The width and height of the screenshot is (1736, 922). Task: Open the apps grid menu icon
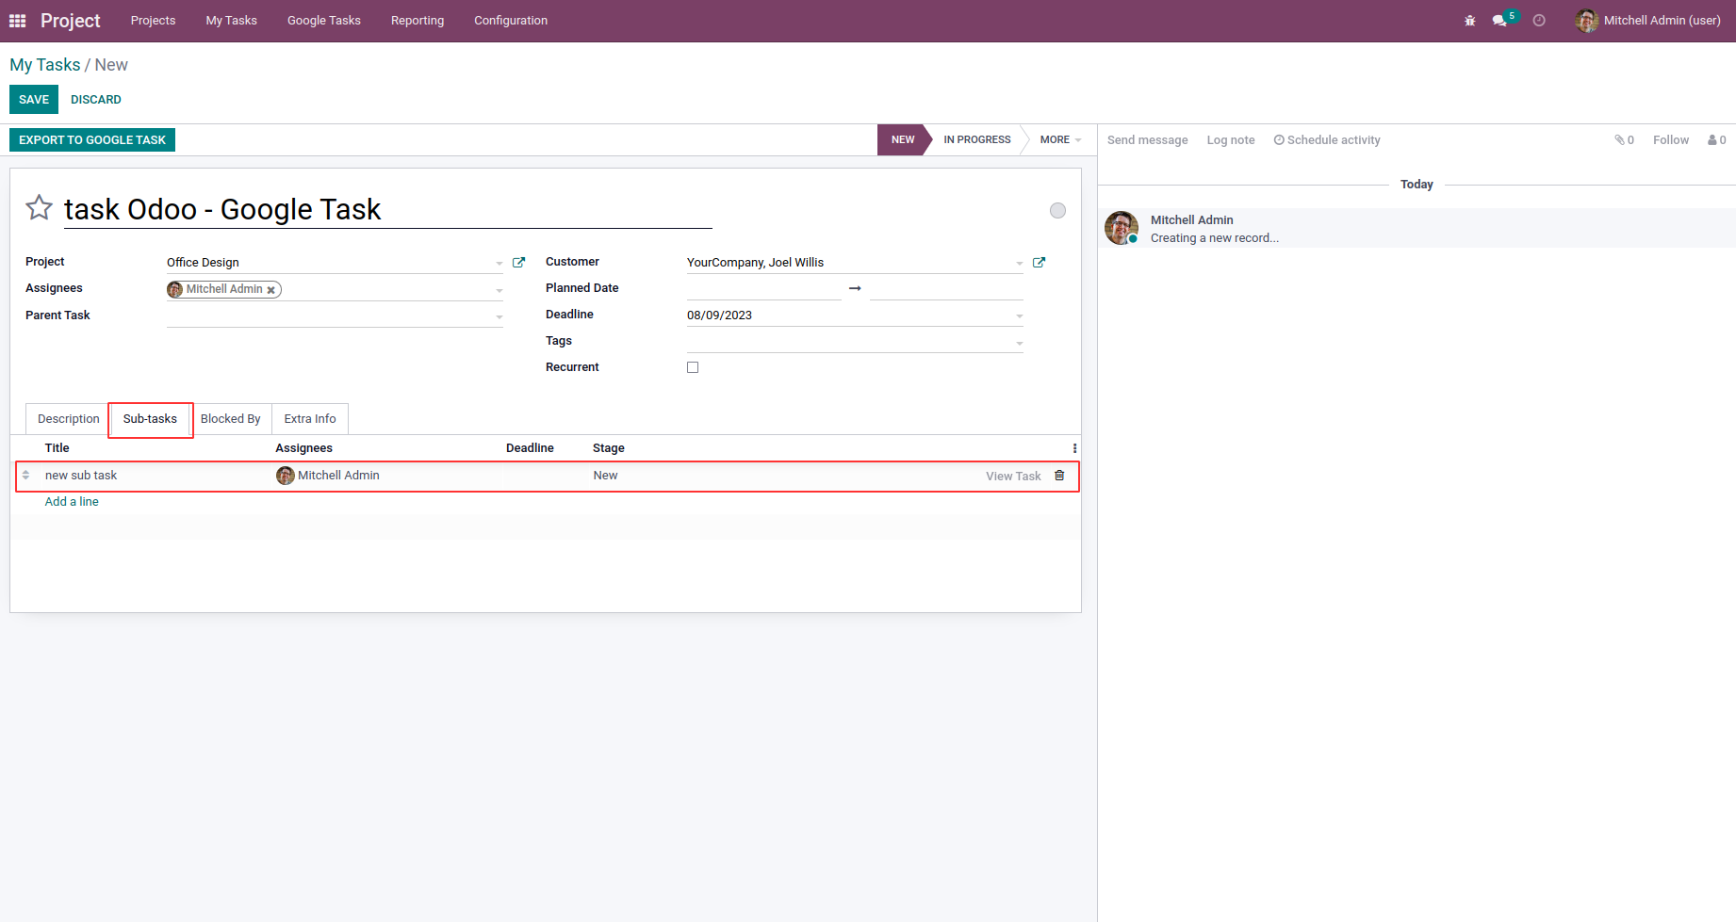[x=17, y=21]
